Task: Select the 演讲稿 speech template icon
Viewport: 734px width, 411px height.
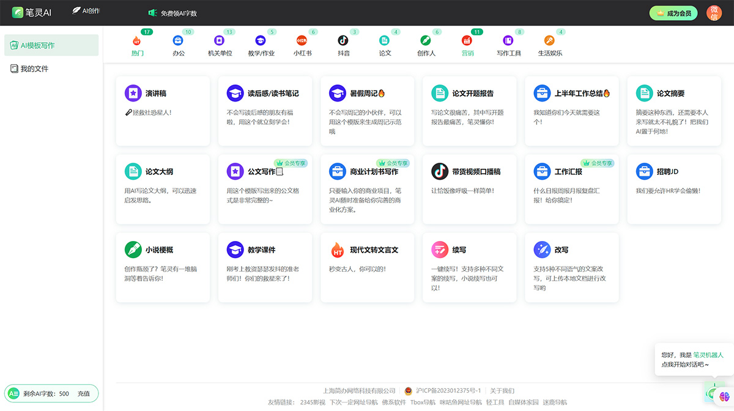Action: 134,93
